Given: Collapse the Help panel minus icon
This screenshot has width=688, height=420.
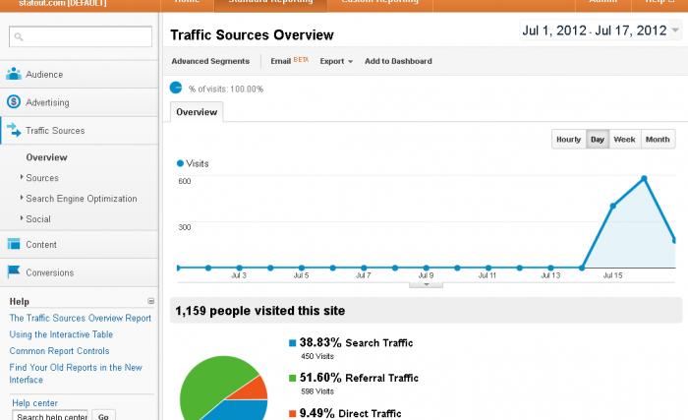Looking at the screenshot, I should [151, 301].
